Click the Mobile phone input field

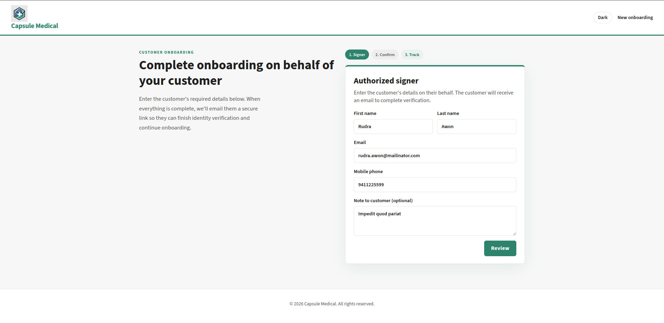point(435,185)
